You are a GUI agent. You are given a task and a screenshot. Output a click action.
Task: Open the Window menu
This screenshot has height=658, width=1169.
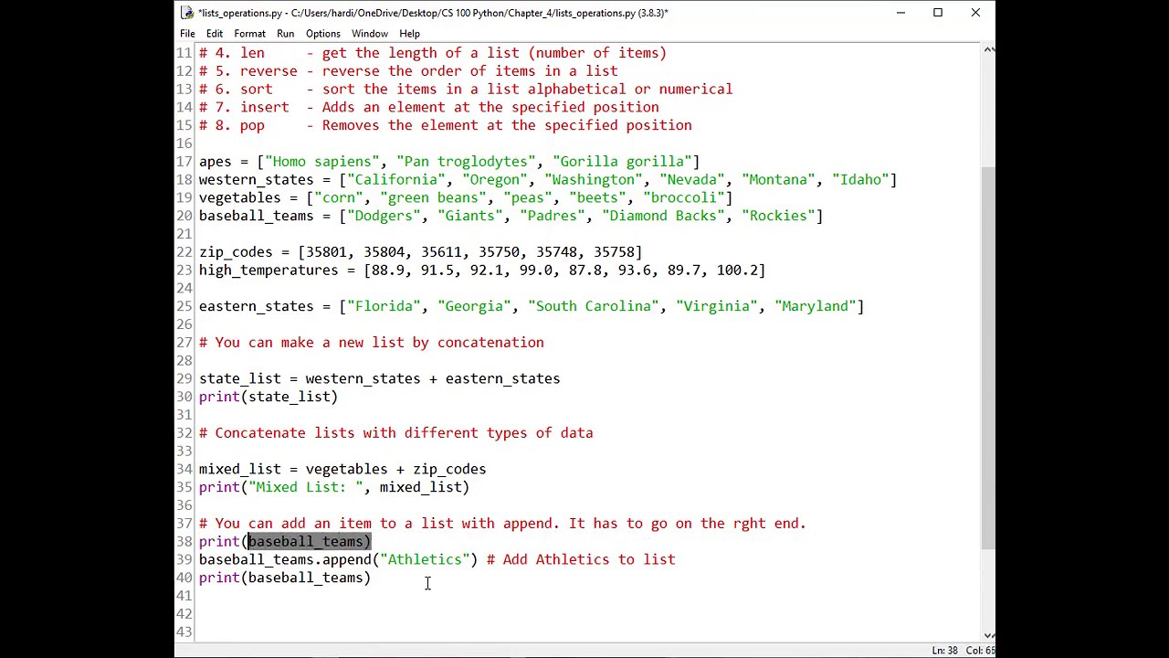pos(370,34)
